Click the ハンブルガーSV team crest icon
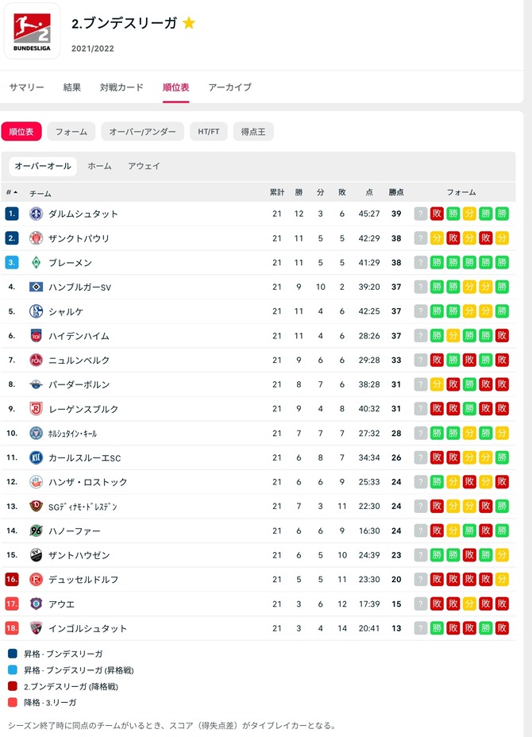 [x=37, y=287]
